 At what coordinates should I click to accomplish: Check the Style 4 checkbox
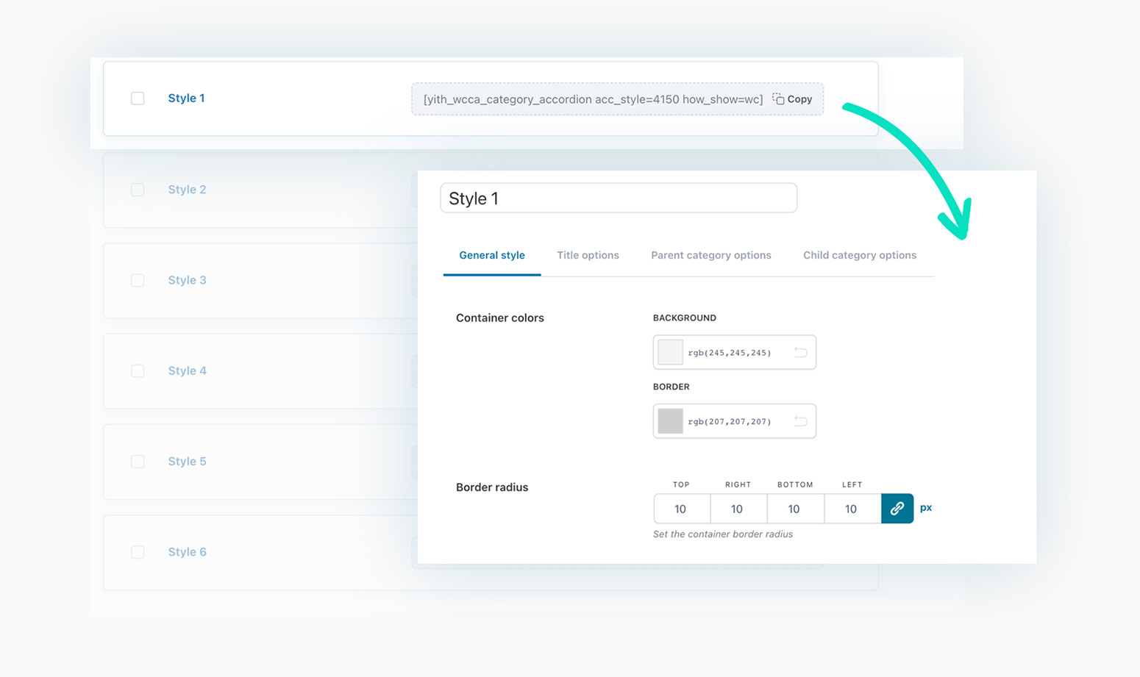[x=138, y=371]
